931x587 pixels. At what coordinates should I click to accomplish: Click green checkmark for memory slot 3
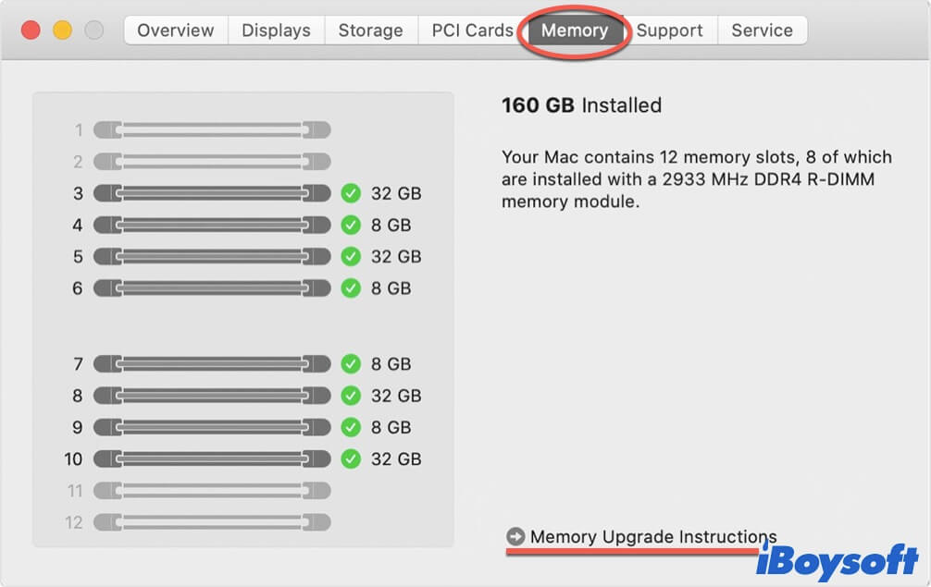point(351,193)
